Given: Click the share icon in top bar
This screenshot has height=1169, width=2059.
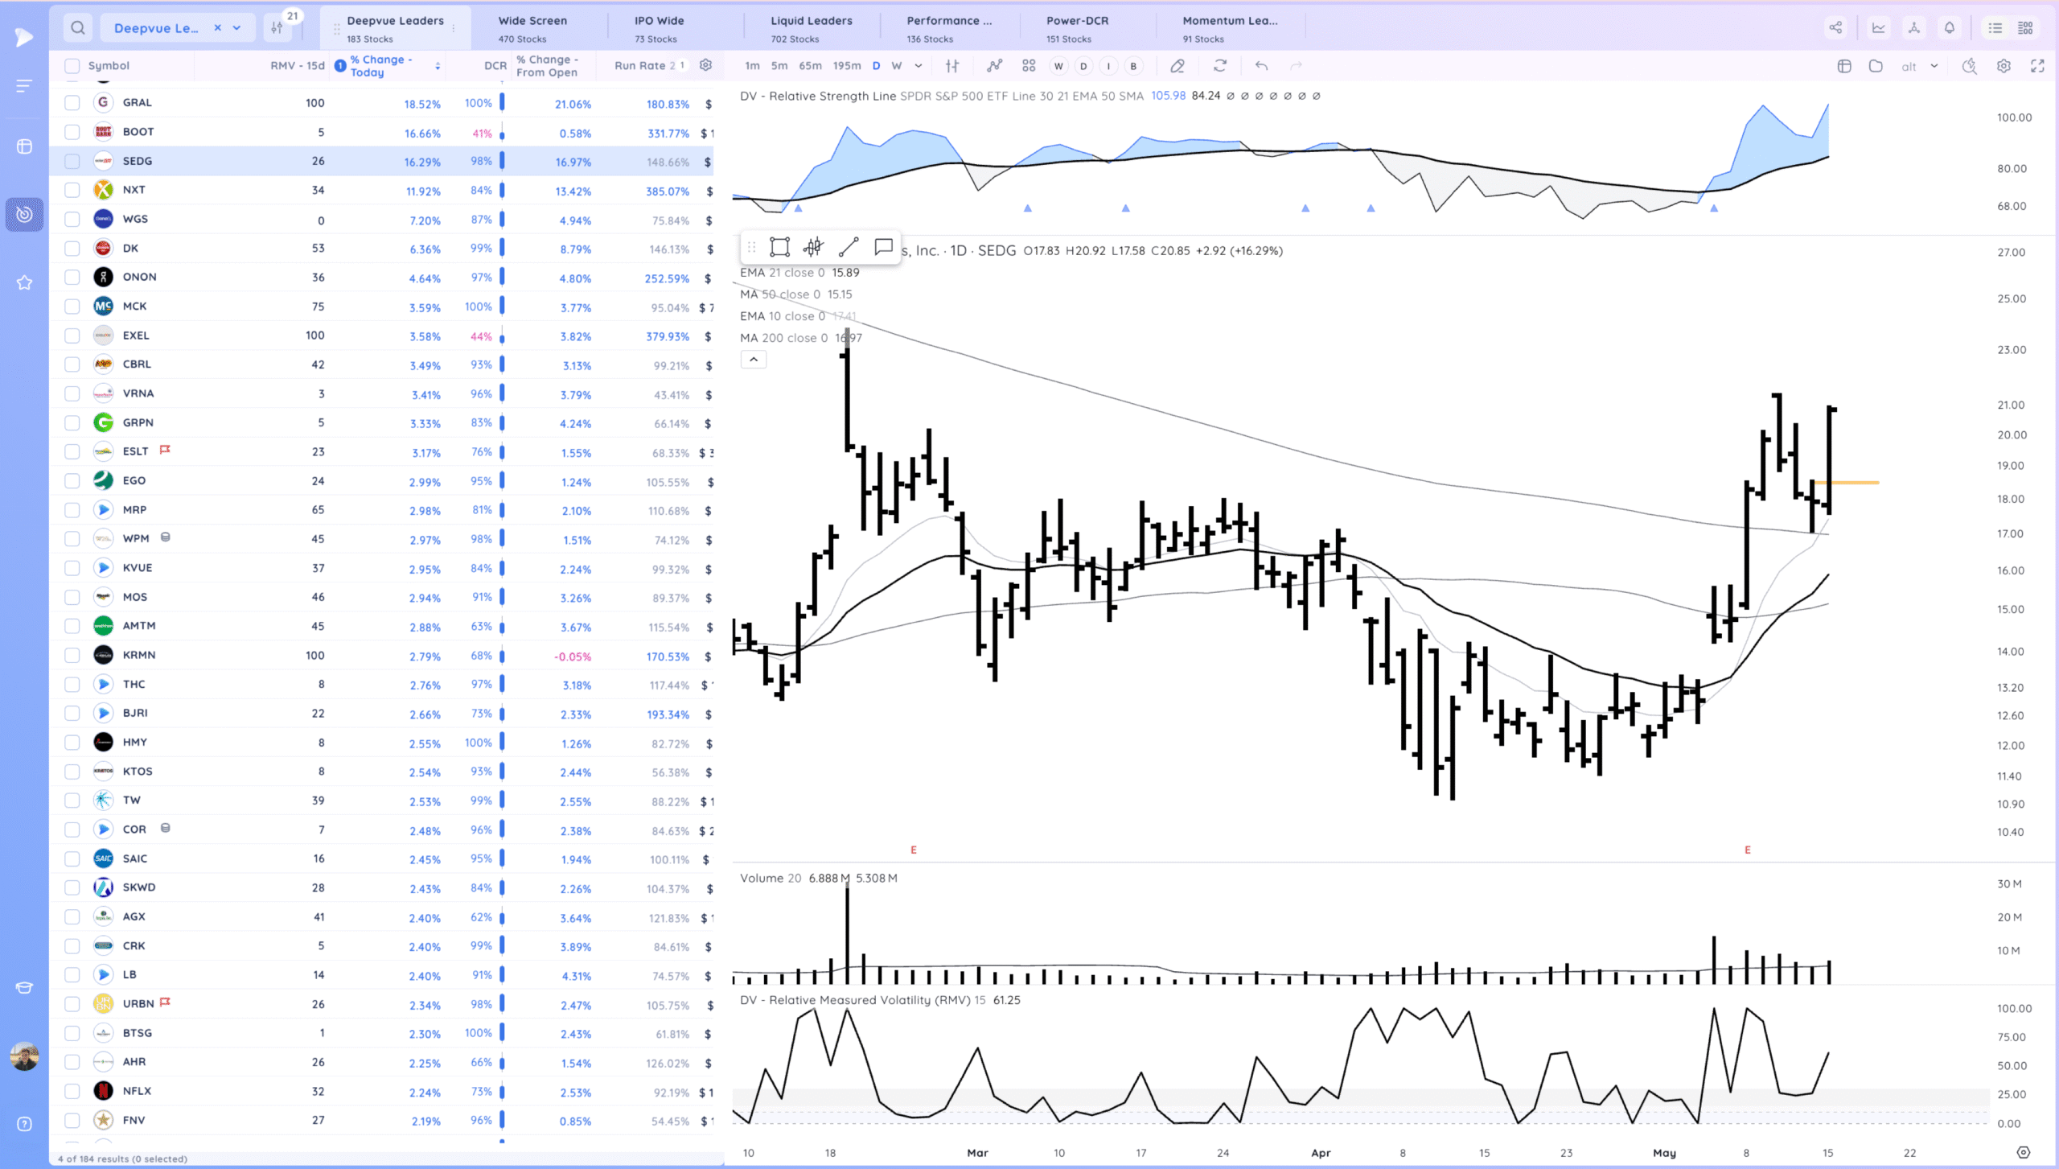Looking at the screenshot, I should (x=1835, y=28).
